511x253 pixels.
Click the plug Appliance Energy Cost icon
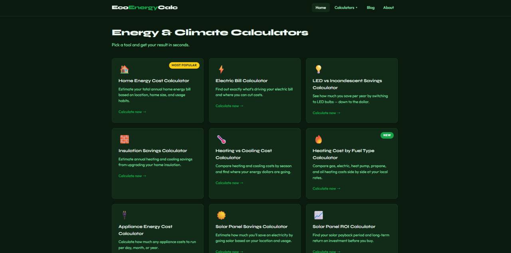click(124, 215)
